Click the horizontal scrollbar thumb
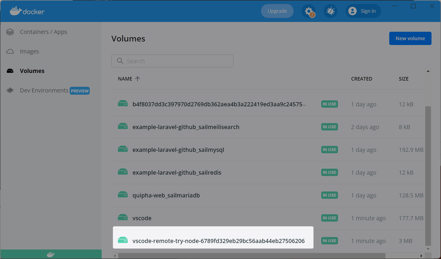The image size is (441, 259). [252, 256]
